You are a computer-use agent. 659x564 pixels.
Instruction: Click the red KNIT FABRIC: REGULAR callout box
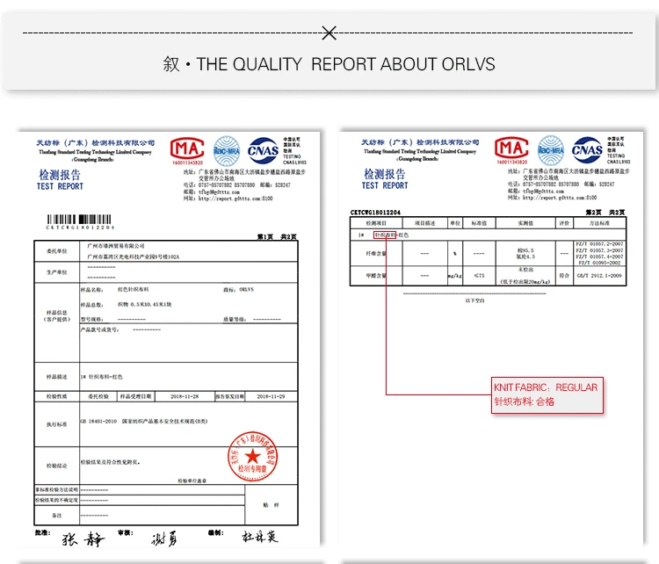coord(547,395)
